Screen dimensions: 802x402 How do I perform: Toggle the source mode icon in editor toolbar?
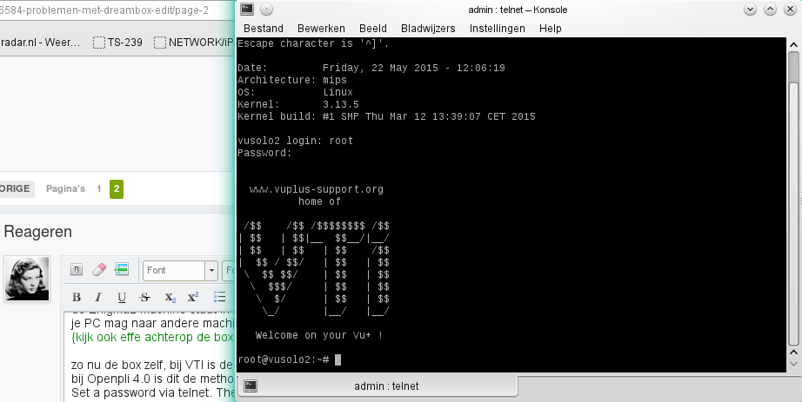pyautogui.click(x=77, y=269)
